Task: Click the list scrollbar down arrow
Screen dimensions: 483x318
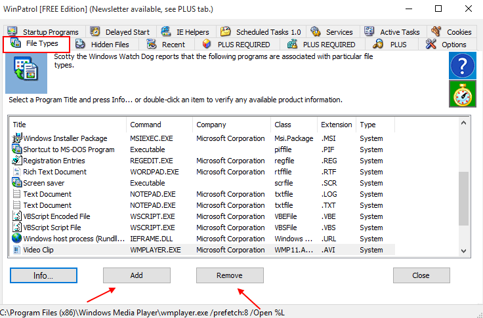Action: [x=463, y=251]
